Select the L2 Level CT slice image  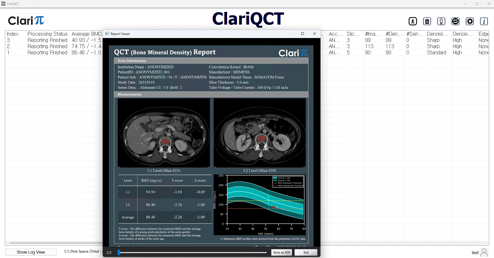click(x=259, y=133)
